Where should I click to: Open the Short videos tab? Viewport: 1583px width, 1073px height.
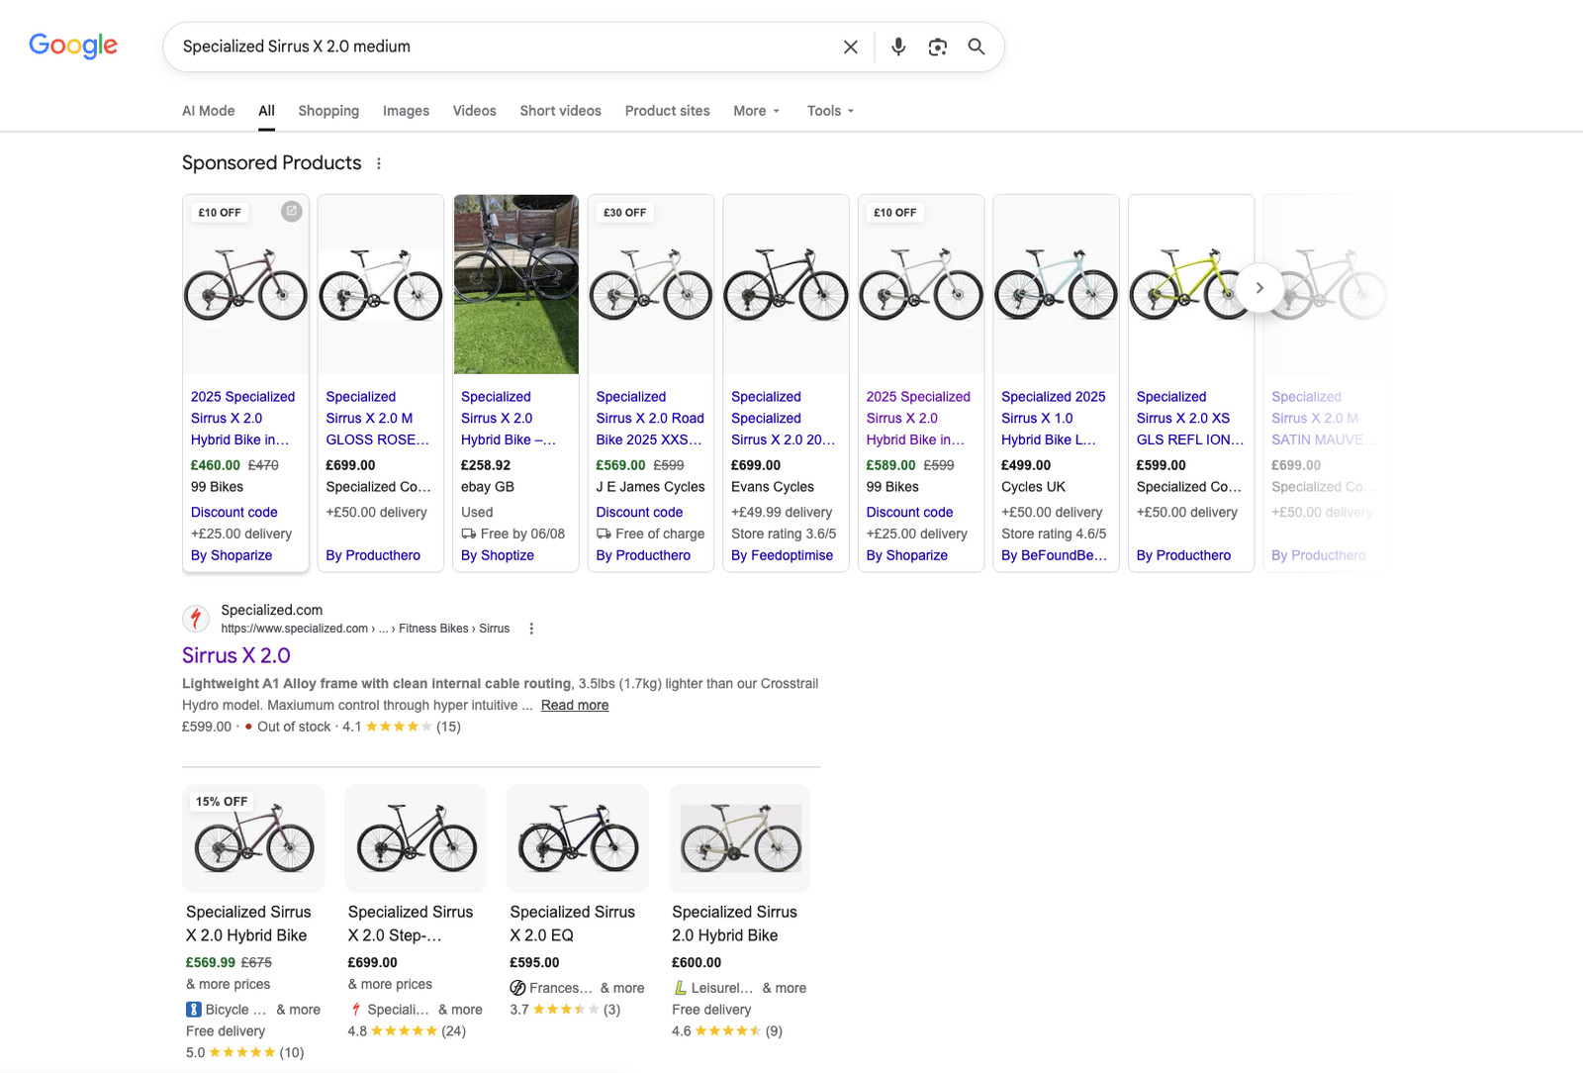pyautogui.click(x=560, y=111)
